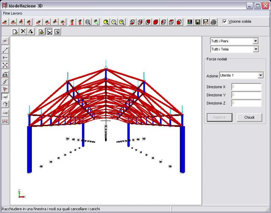Click the zoom icon with green-yellow pie
271x213 pixels.
[x=106, y=22]
